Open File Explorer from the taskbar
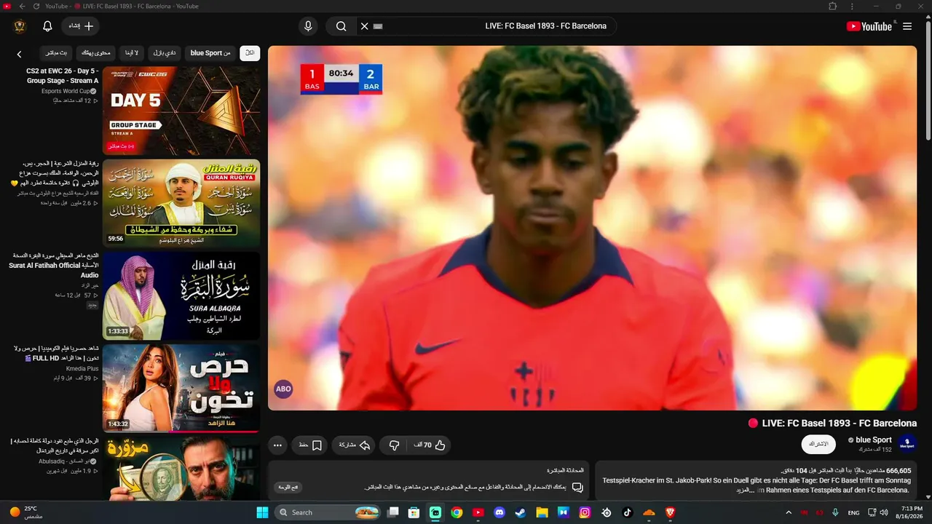Viewport: 932px width, 524px height. [542, 512]
